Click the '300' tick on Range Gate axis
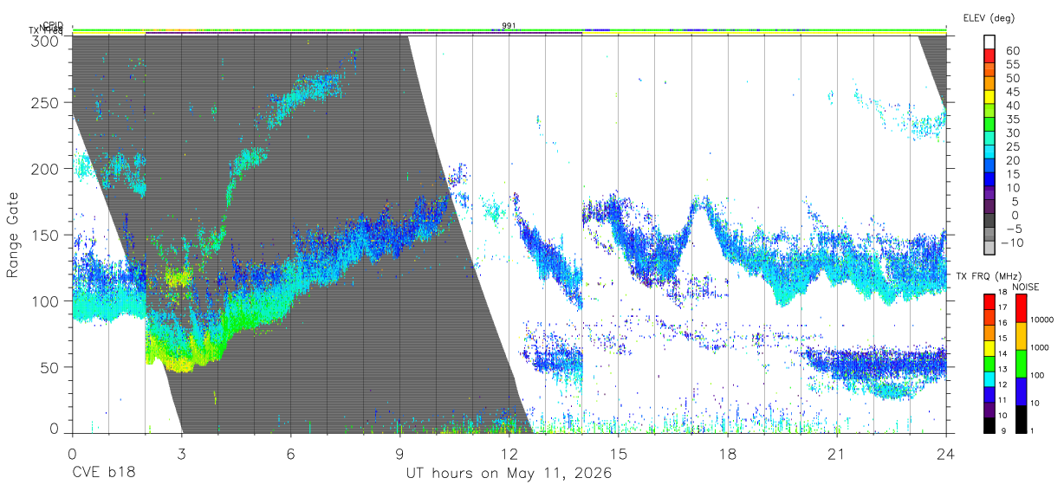1064x491 pixels. tap(46, 40)
